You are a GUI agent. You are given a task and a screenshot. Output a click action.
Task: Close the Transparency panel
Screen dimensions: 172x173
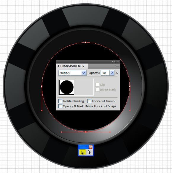coord(118,61)
